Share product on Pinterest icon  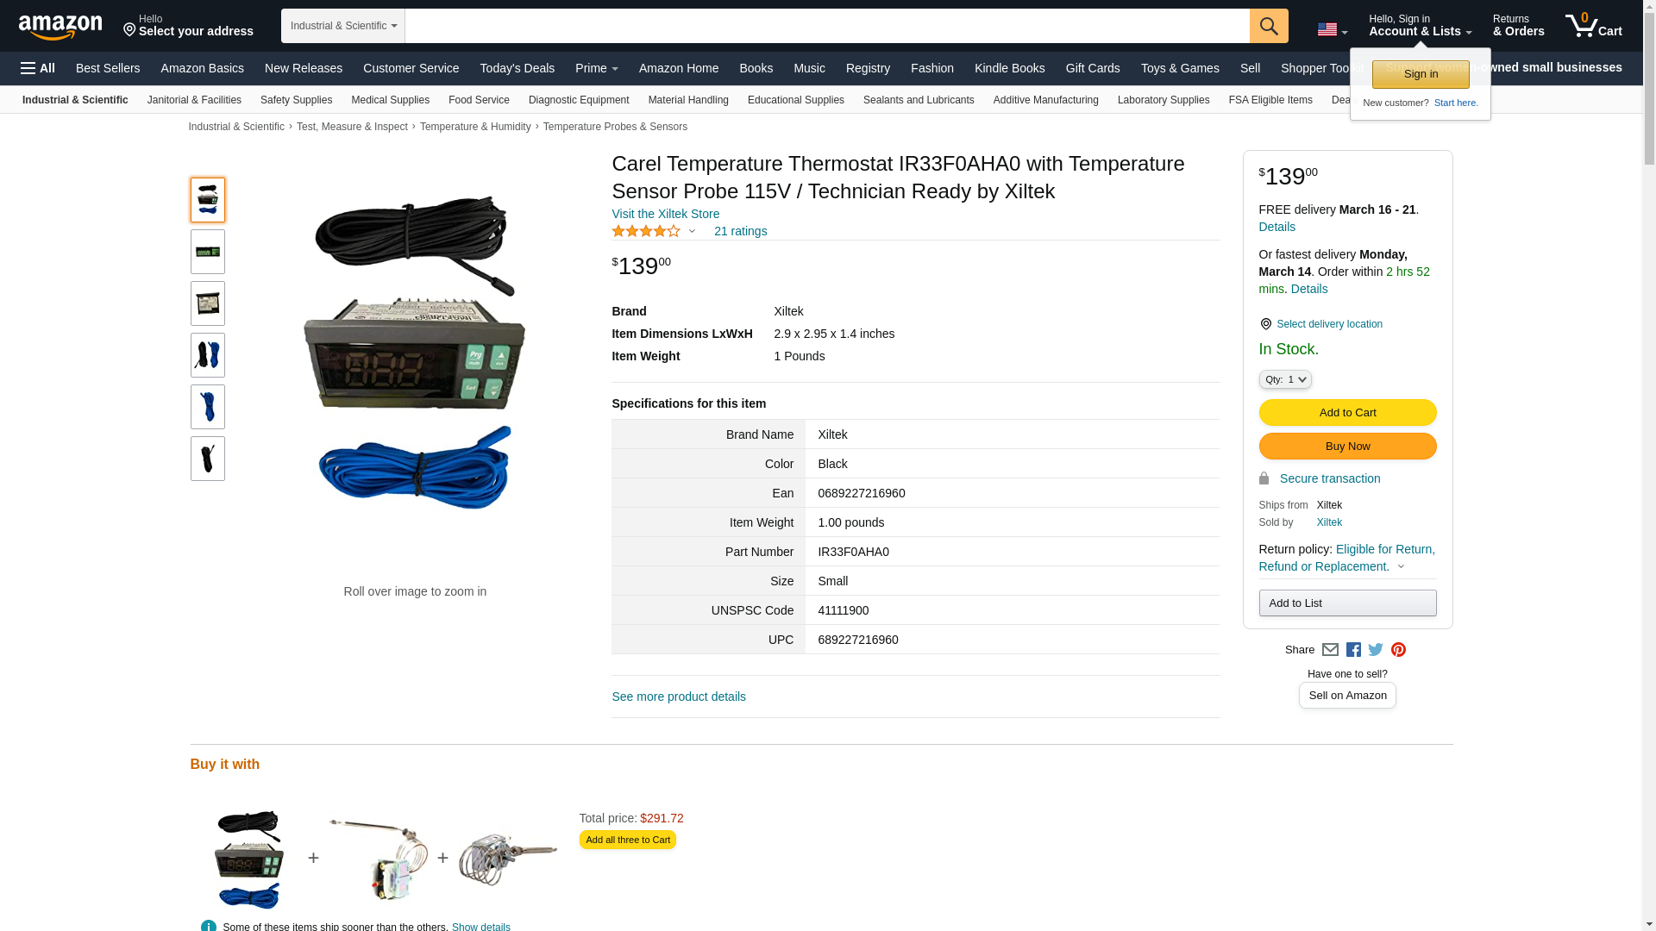click(1398, 650)
